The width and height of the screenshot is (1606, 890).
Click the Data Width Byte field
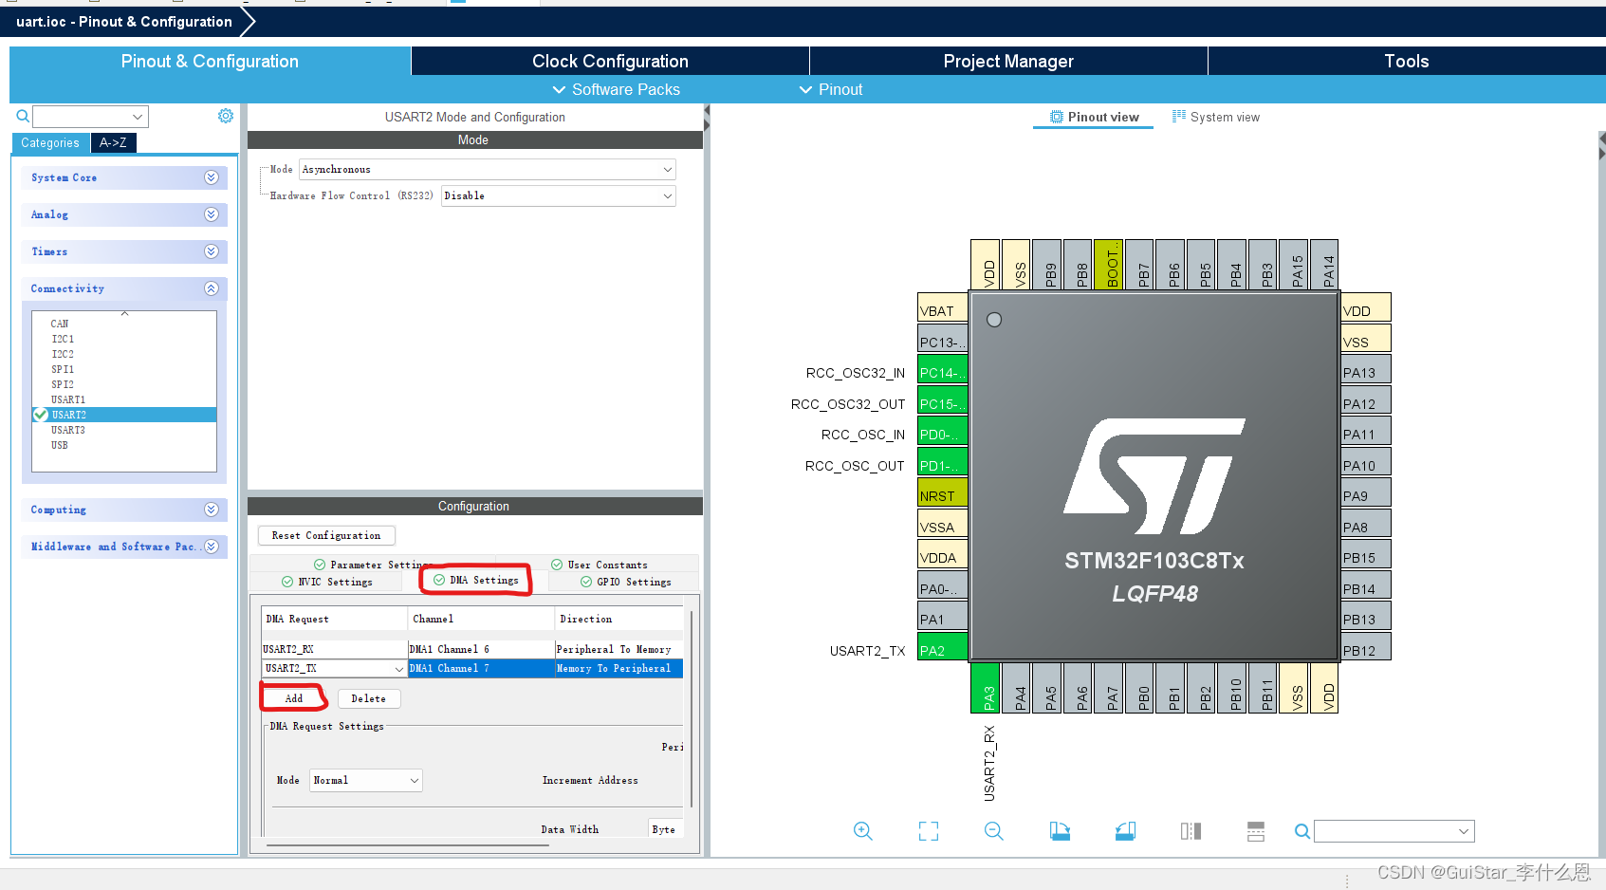pos(666,829)
